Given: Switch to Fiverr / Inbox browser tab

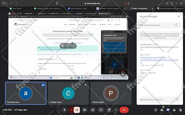Looking at the screenshot, I should coord(16,8).
